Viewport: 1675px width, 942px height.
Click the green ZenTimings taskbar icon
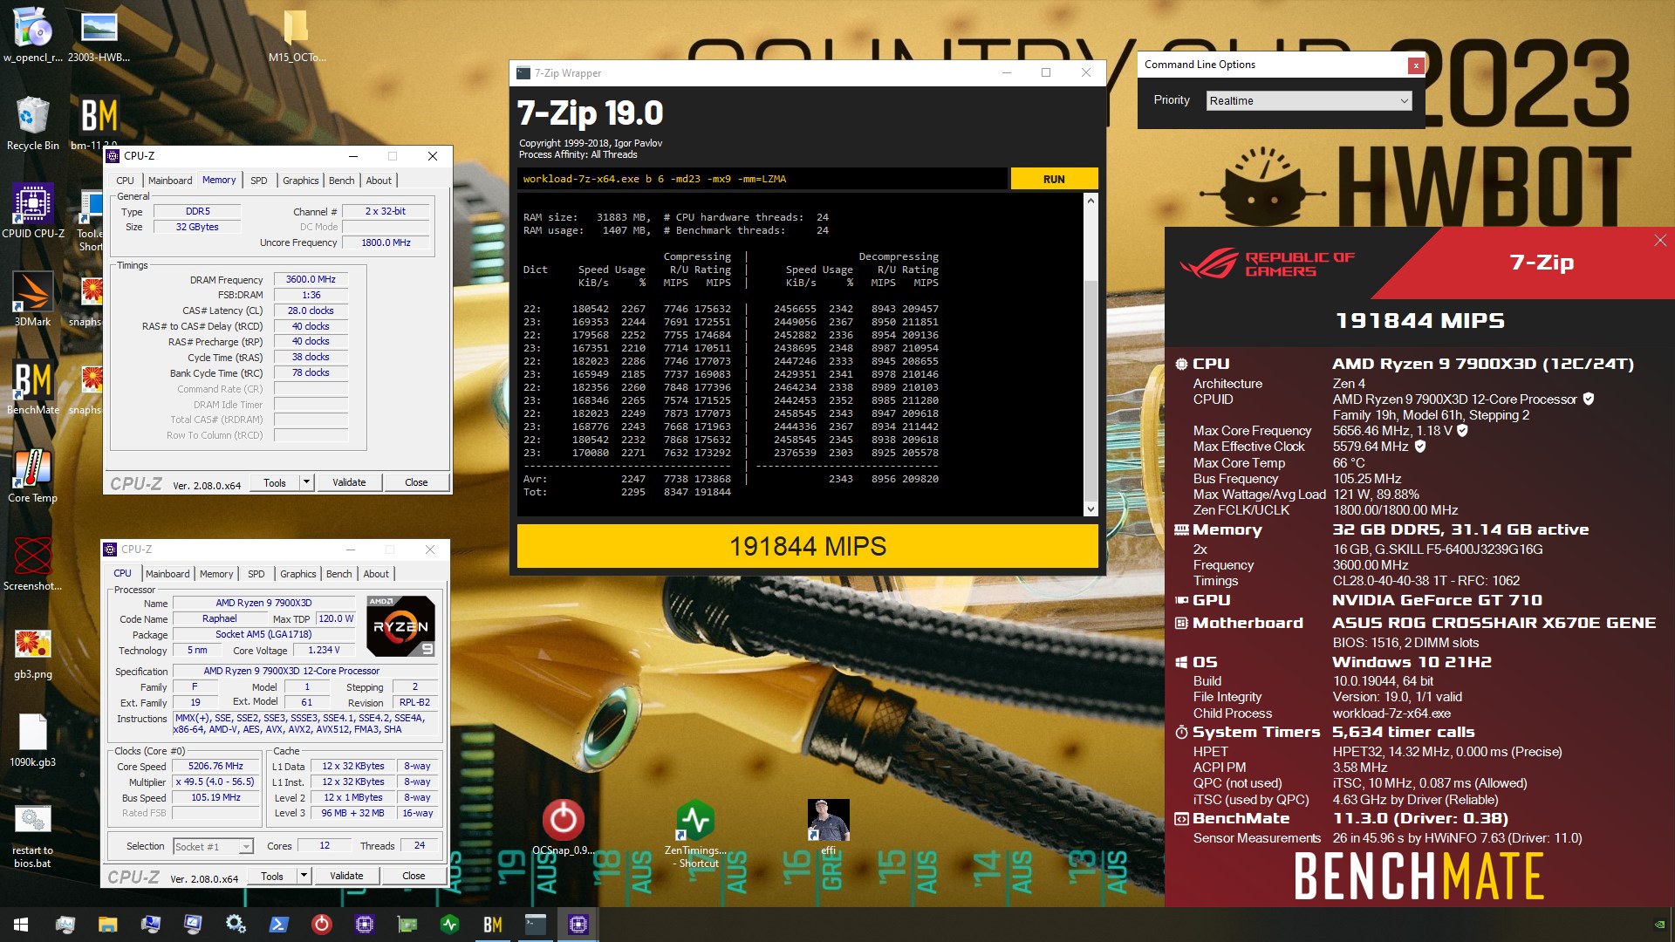point(450,925)
